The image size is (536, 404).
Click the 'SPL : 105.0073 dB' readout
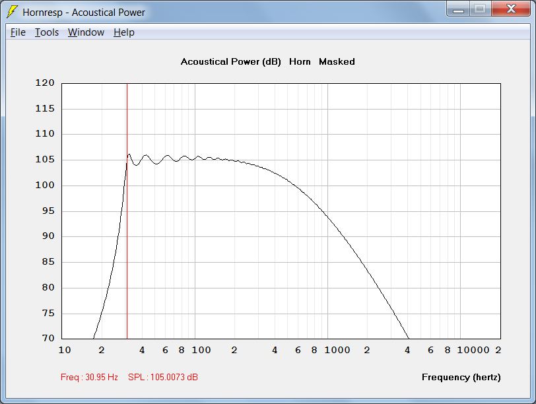pyautogui.click(x=162, y=377)
